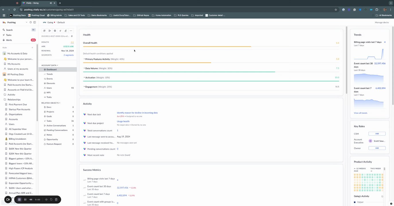This screenshot has height=206, width=394.
Task: Collapse the sidebar with the panel icon
Action: [35, 22]
